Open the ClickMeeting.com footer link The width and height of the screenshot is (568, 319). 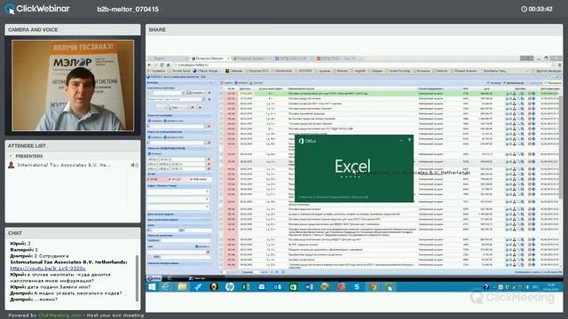(59, 315)
